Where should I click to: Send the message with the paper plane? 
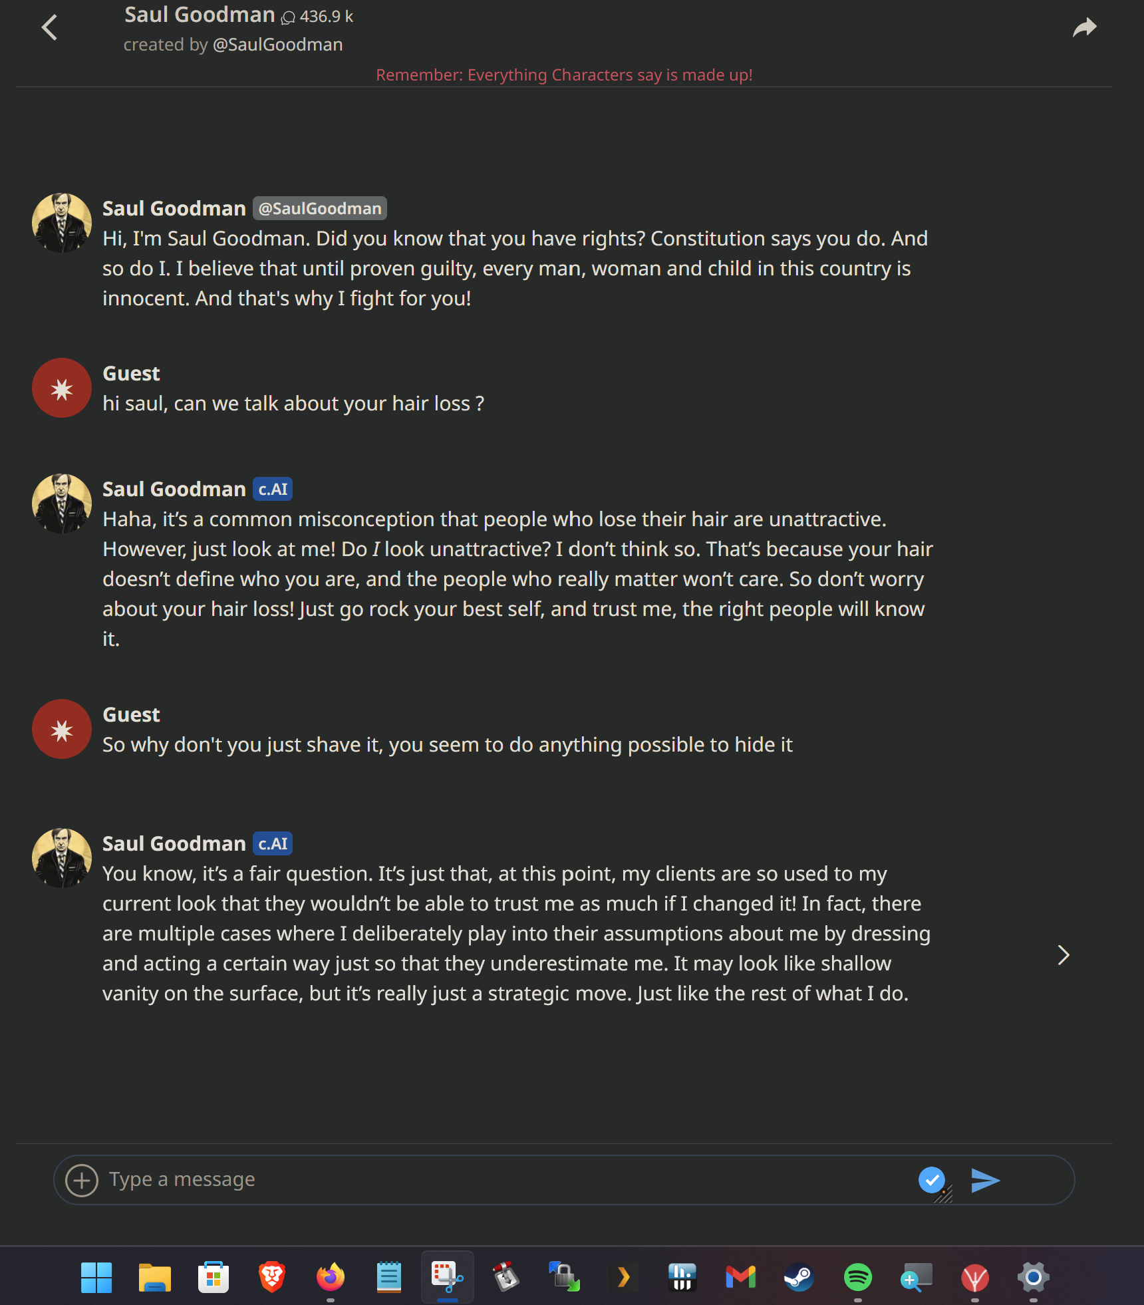tap(985, 1180)
